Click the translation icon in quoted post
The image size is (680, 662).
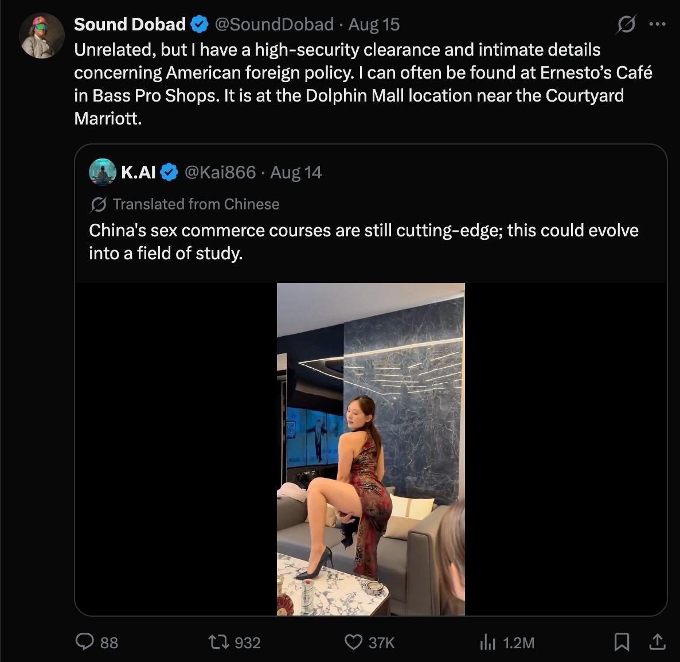(x=99, y=204)
